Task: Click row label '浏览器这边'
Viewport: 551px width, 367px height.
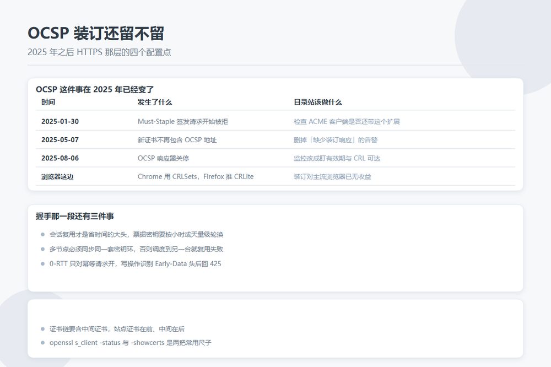Action: (x=57, y=176)
